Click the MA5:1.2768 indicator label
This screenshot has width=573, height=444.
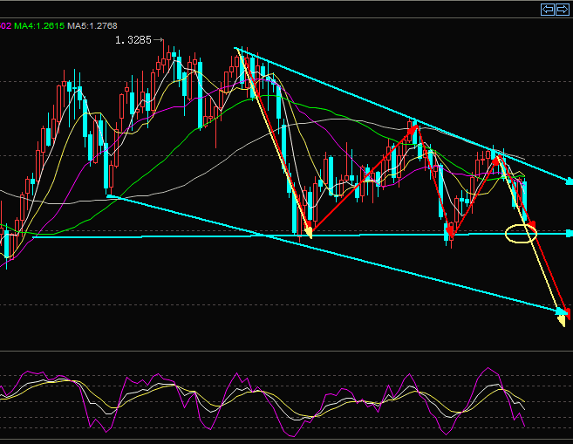pyautogui.click(x=92, y=26)
